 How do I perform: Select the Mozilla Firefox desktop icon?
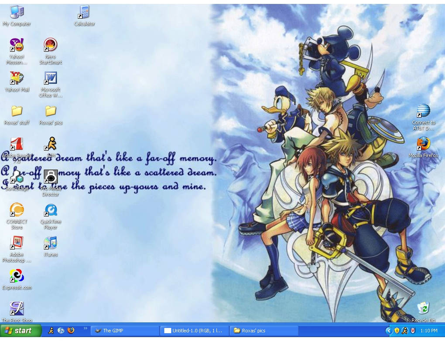coord(424,148)
